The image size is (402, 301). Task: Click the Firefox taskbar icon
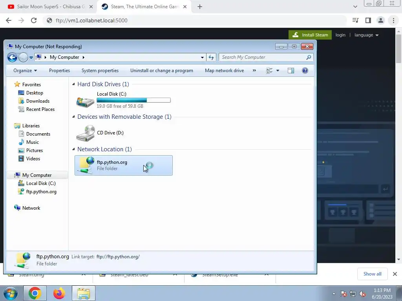(59, 293)
